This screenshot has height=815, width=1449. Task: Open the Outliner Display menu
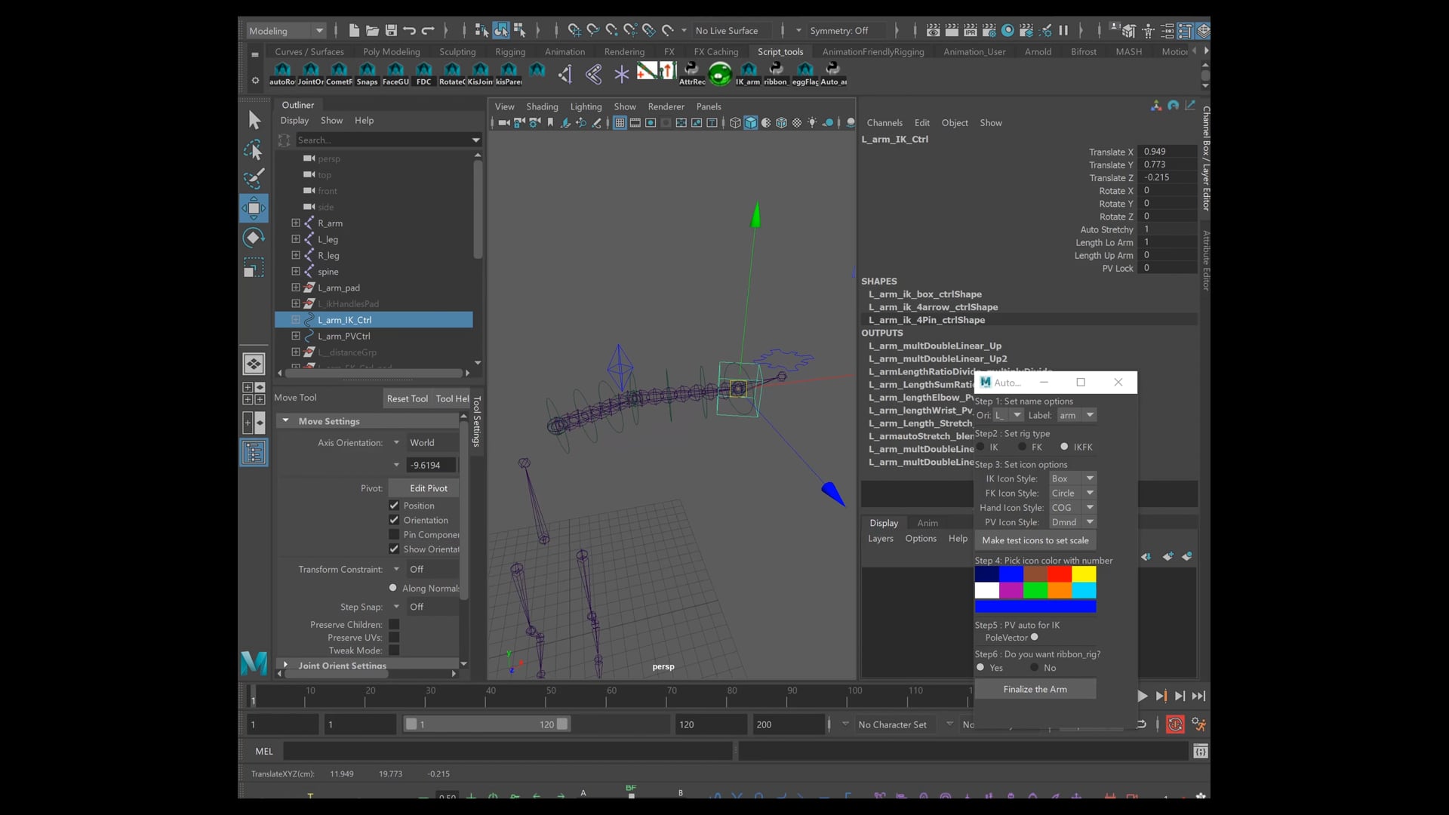pyautogui.click(x=294, y=120)
